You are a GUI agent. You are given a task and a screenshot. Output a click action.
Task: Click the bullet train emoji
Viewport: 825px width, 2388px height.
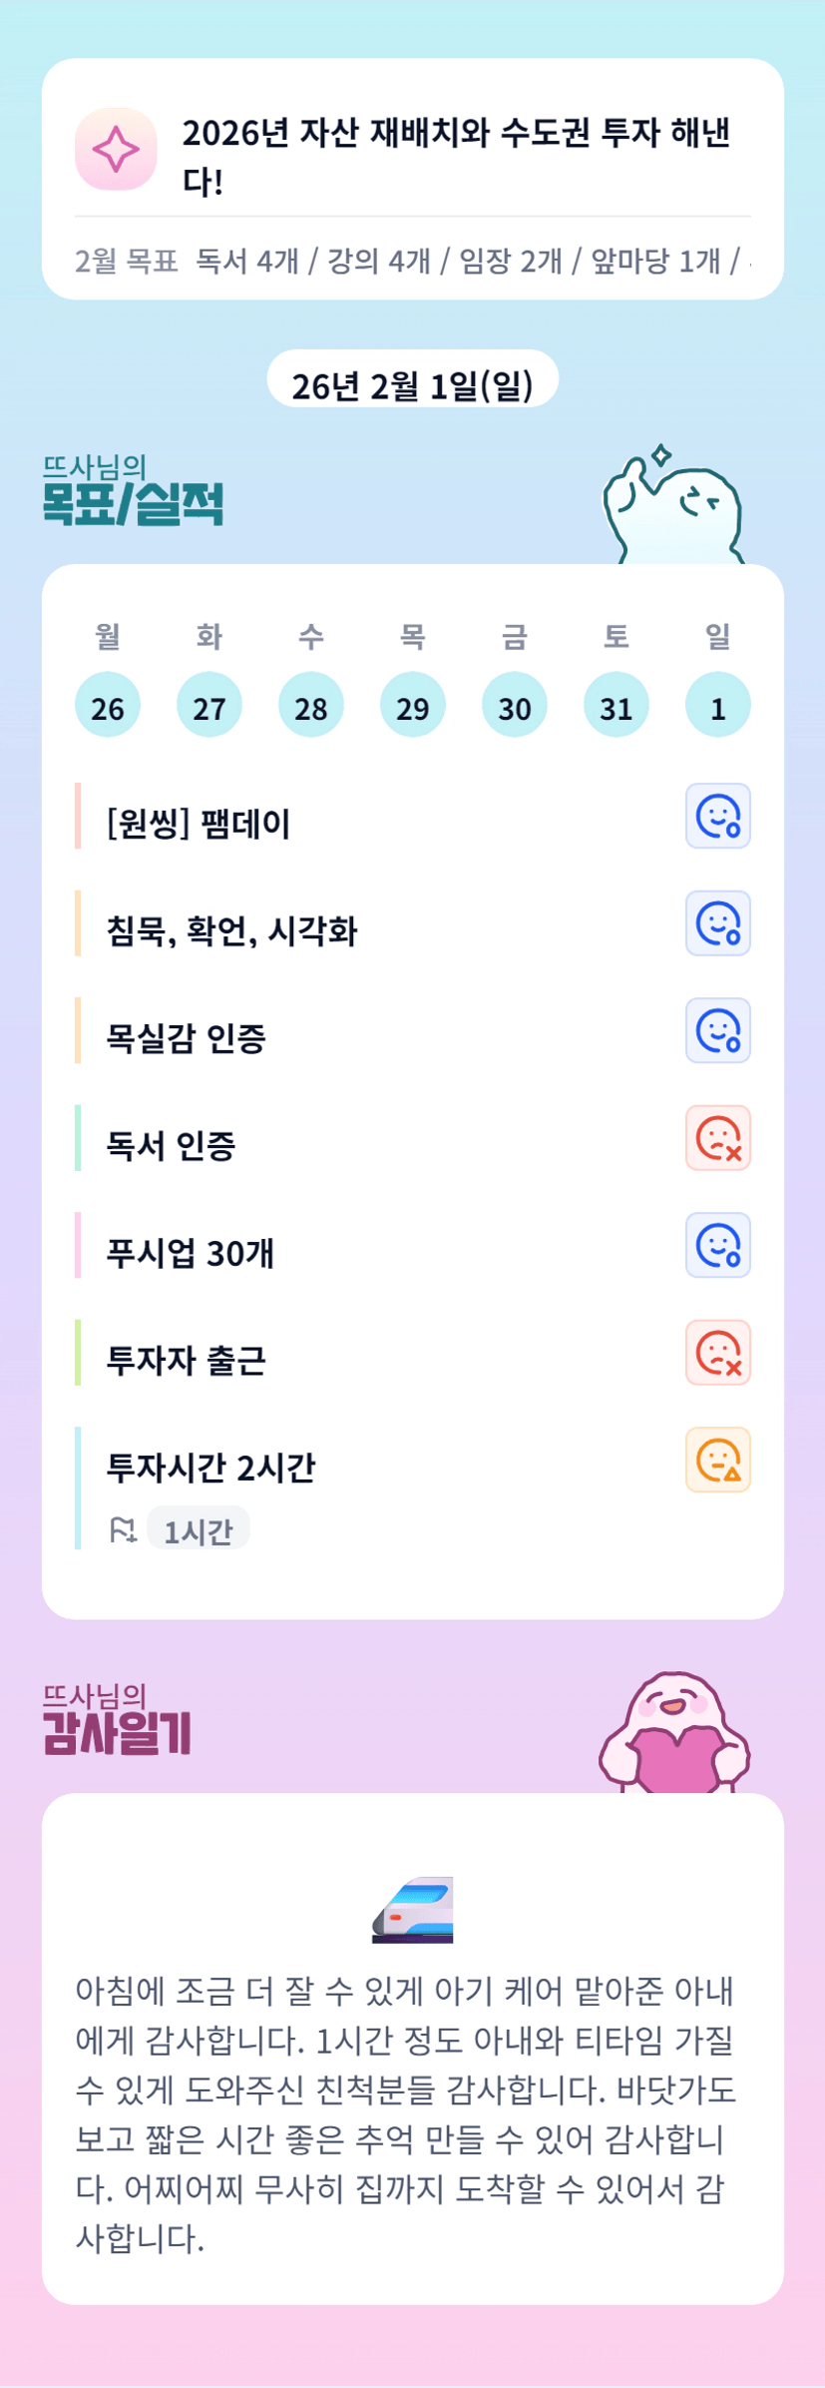[413, 1910]
